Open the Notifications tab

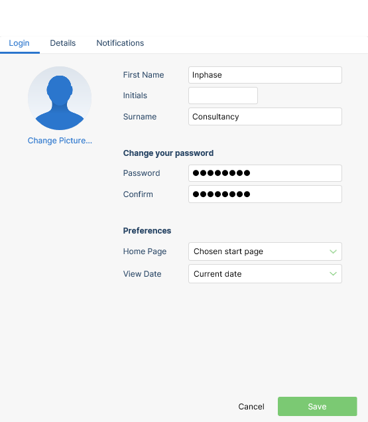120,43
